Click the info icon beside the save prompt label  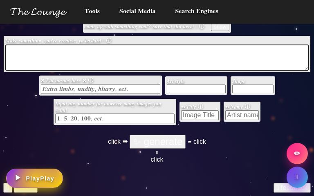click(x=202, y=27)
